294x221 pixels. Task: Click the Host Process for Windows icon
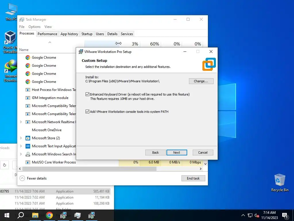28,90
